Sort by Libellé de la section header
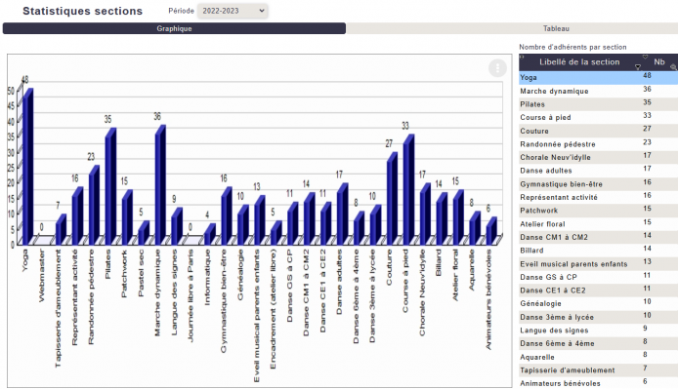Viewport: 678px width, 389px height. tap(579, 62)
